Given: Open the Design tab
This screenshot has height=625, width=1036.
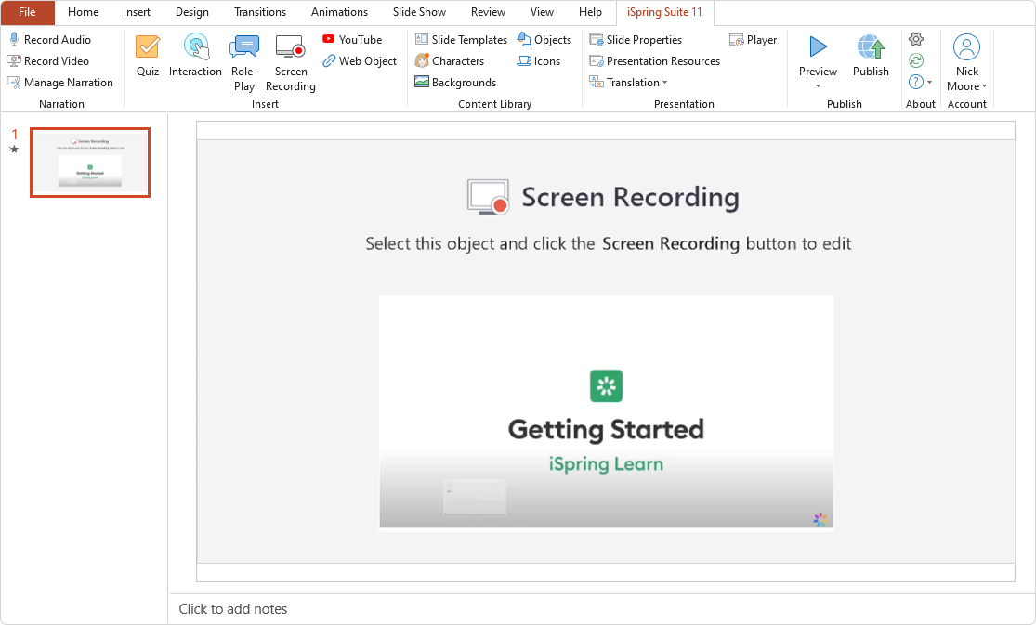Looking at the screenshot, I should tap(192, 12).
